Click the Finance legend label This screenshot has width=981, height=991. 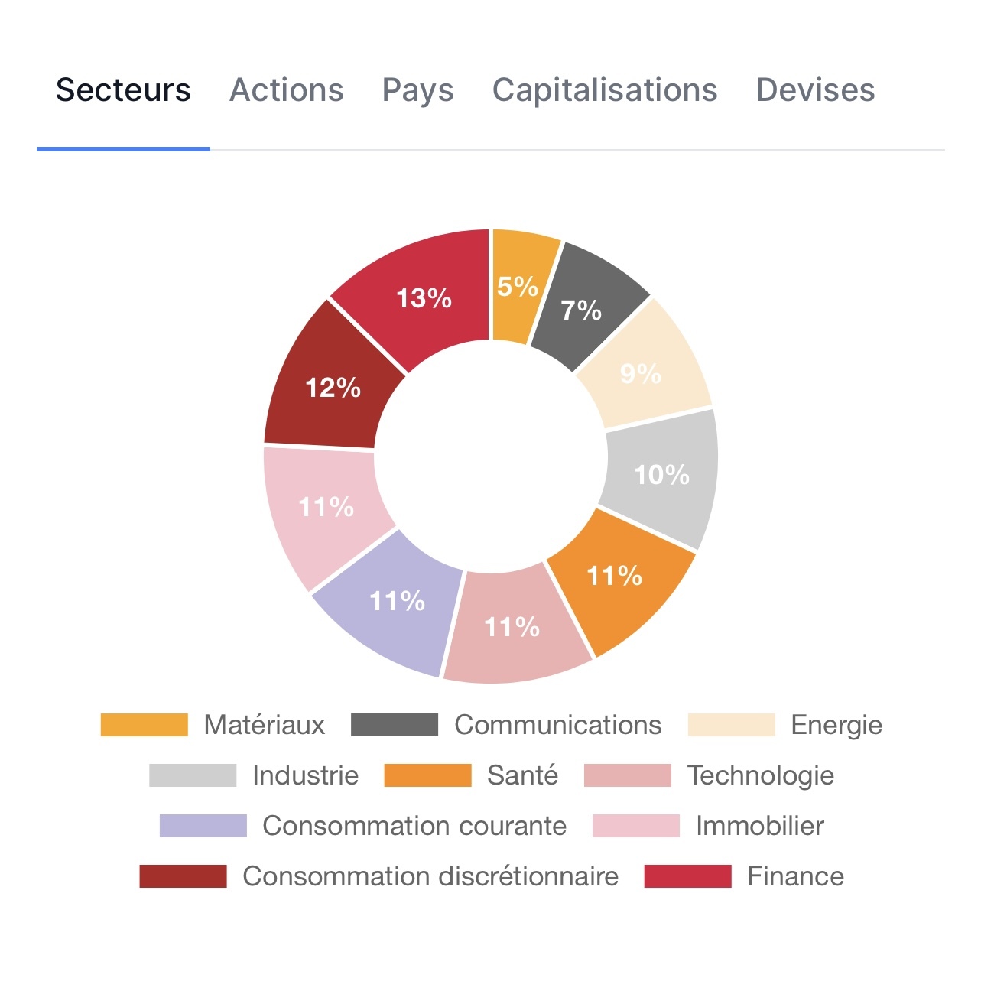tap(795, 876)
